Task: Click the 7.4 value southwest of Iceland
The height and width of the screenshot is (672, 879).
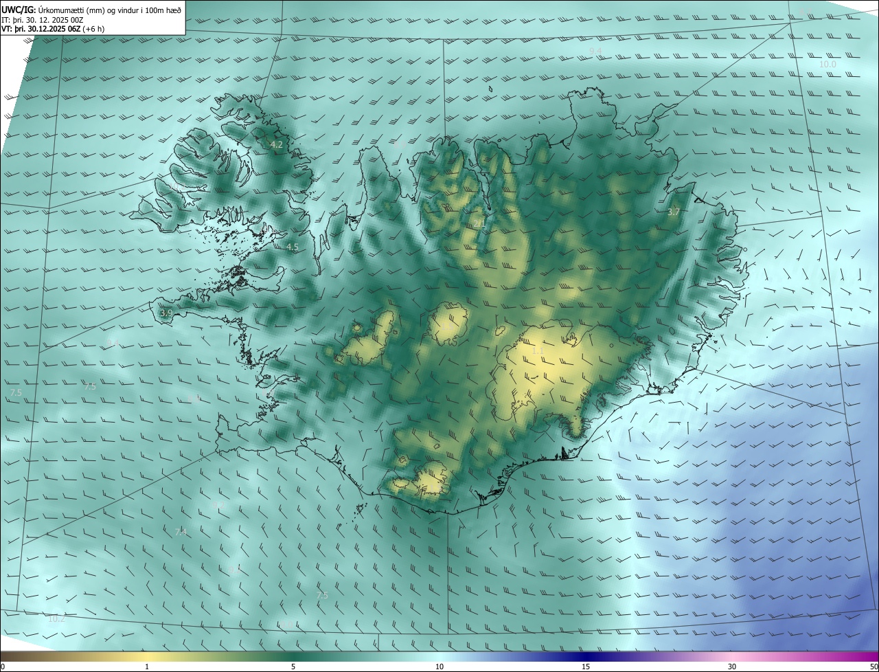Action: (181, 532)
